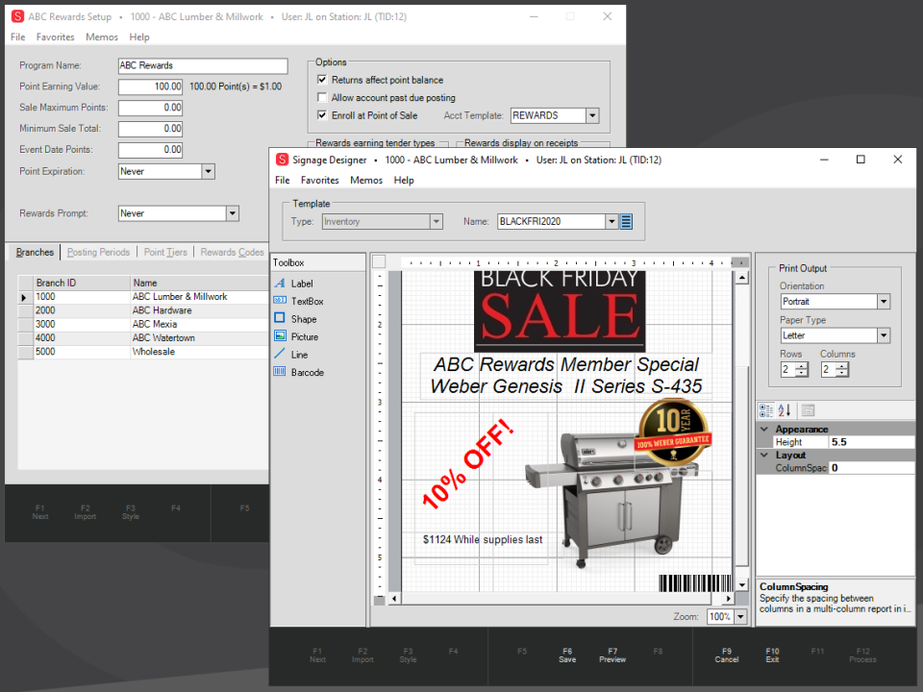923x692 pixels.
Task: Click F7 Preview to preview the signage
Action: (611, 655)
